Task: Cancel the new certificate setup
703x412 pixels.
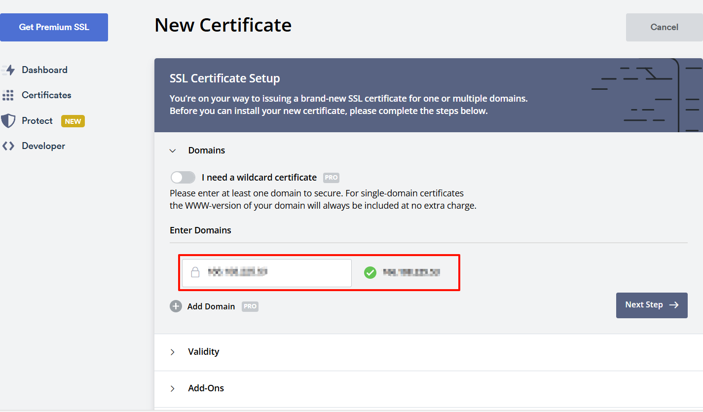Action: tap(664, 27)
